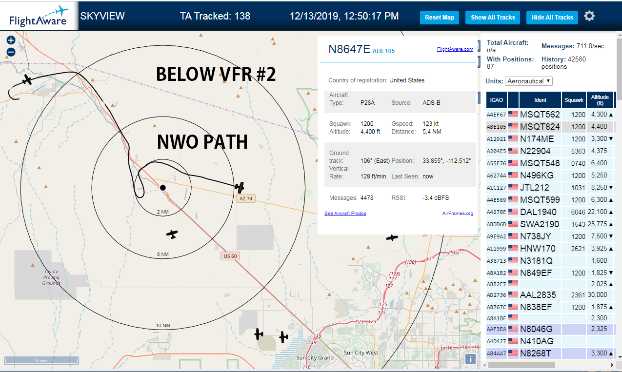Click the vertical scrollbar of the sidebar
622x372 pixels.
tap(619, 68)
